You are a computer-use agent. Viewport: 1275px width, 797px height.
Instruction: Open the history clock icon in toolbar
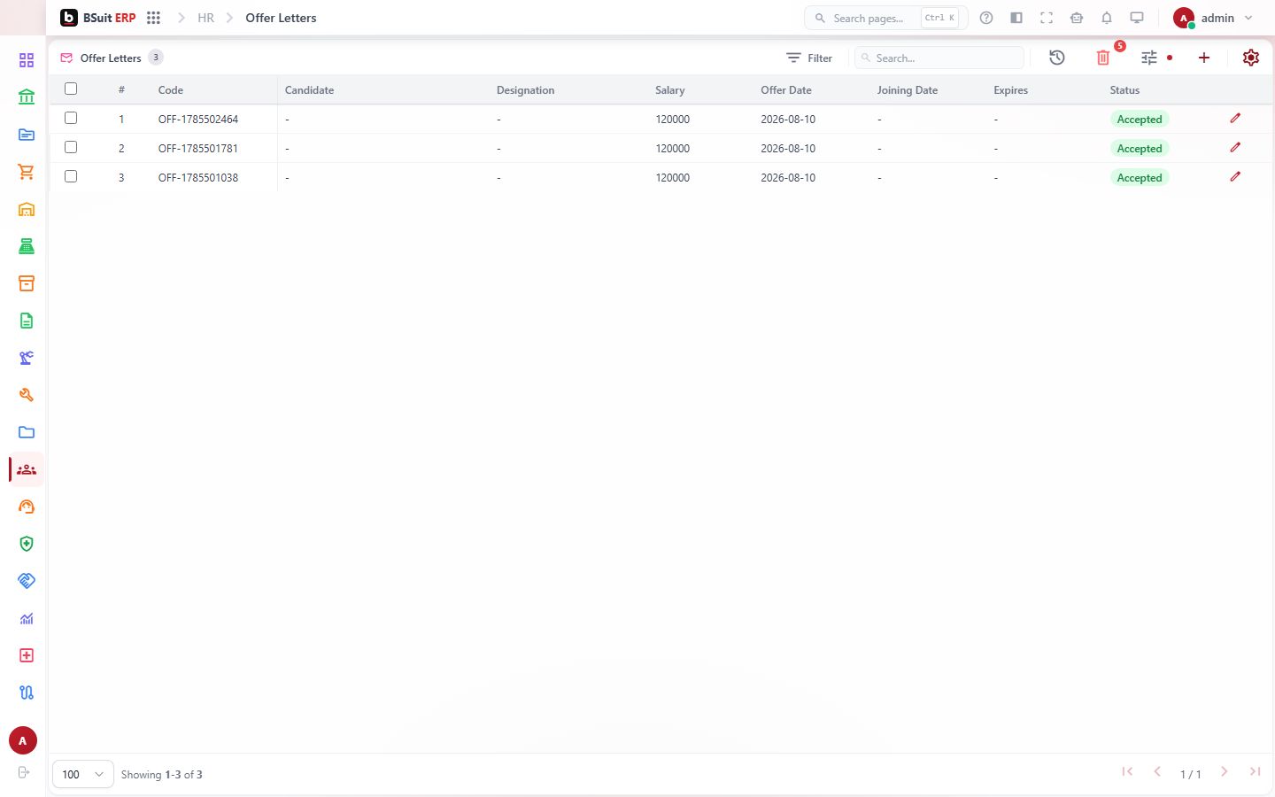1057,58
